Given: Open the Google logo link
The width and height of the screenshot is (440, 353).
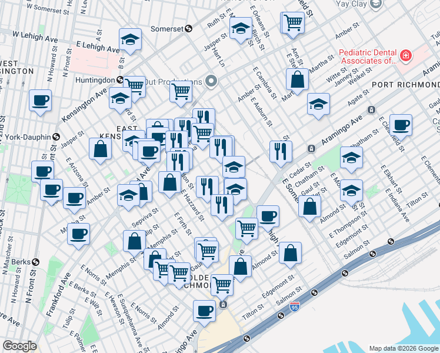Looking at the screenshot, I should [x=19, y=346].
